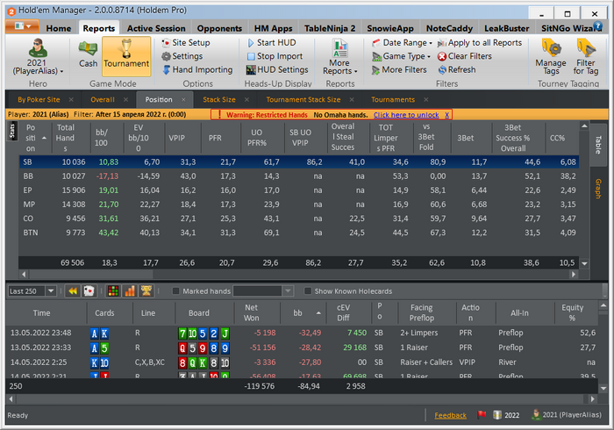Click the orange bar chart icon
Image resolution: width=614 pixels, height=430 pixels.
click(x=130, y=291)
